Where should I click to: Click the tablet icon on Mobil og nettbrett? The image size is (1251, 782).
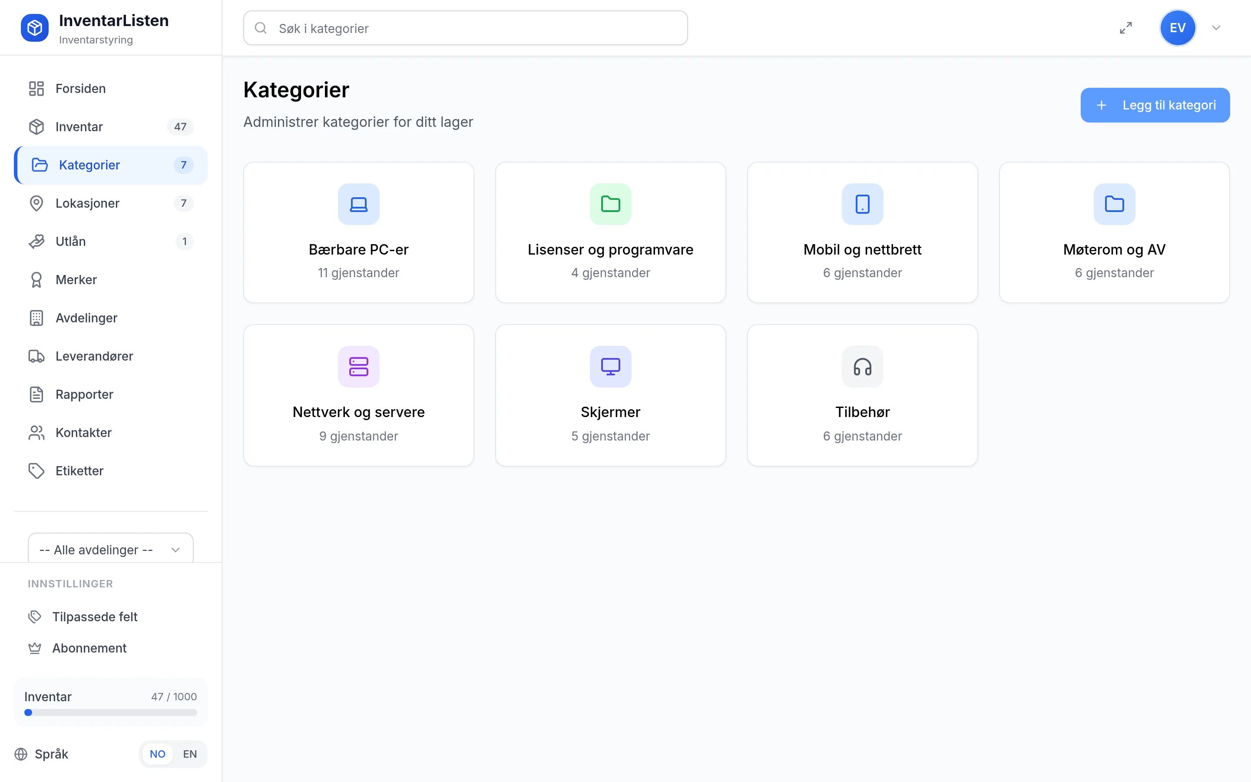pyautogui.click(x=862, y=204)
